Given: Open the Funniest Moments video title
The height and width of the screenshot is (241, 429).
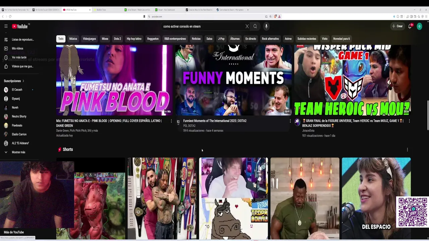Looking at the screenshot, I should (x=215, y=121).
